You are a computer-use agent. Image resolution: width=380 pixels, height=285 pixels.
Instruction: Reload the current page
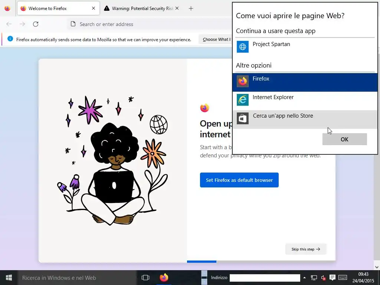36,24
